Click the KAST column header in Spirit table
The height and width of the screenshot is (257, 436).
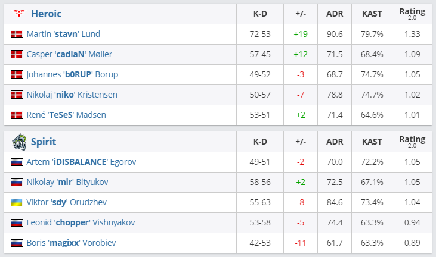point(372,142)
